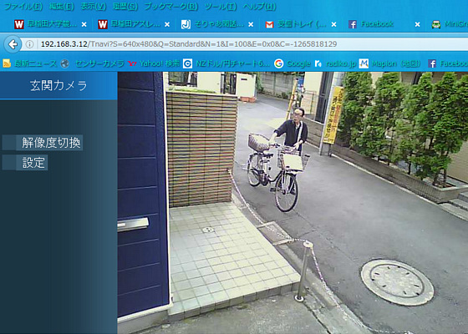The height and width of the screenshot is (334, 468).
Task: Open the ツール(T) menu
Action: 221,7
